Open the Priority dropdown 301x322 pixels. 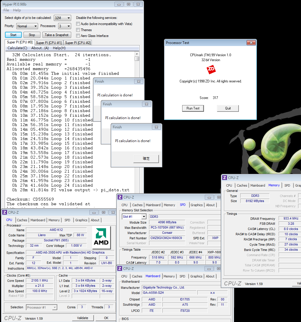click(x=27, y=26)
